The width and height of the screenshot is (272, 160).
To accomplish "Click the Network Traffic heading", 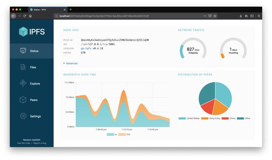I will 191,30.
